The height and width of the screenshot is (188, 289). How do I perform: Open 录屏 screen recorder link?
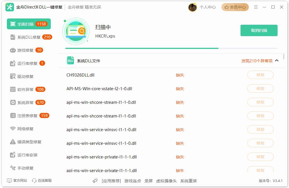149,181
